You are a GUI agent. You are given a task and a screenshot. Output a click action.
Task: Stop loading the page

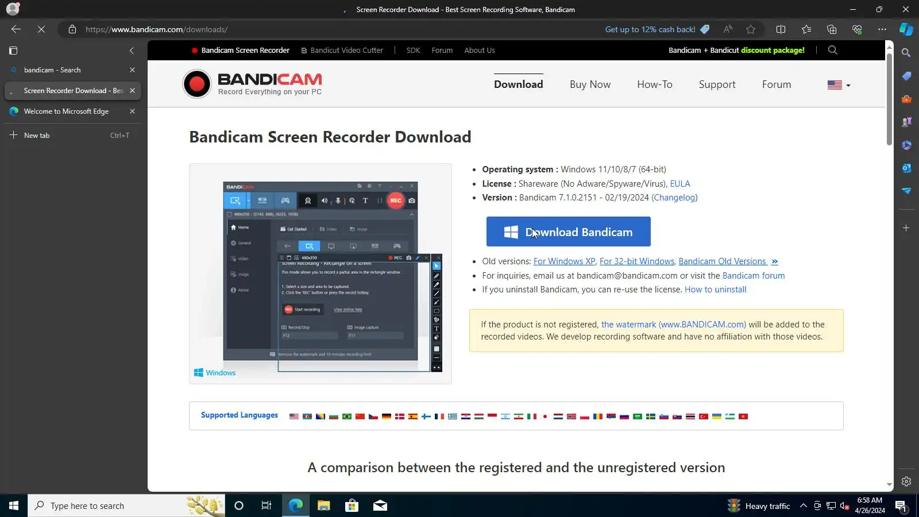[41, 29]
